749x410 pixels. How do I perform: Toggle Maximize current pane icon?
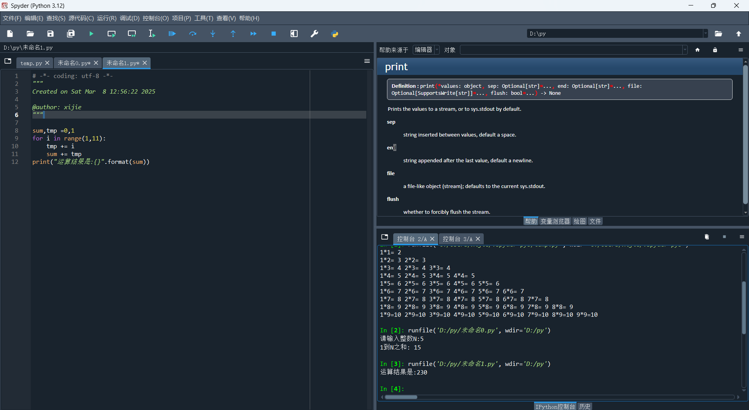[294, 34]
